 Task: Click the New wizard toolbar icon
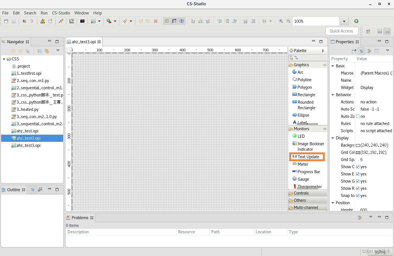[x=6, y=21]
